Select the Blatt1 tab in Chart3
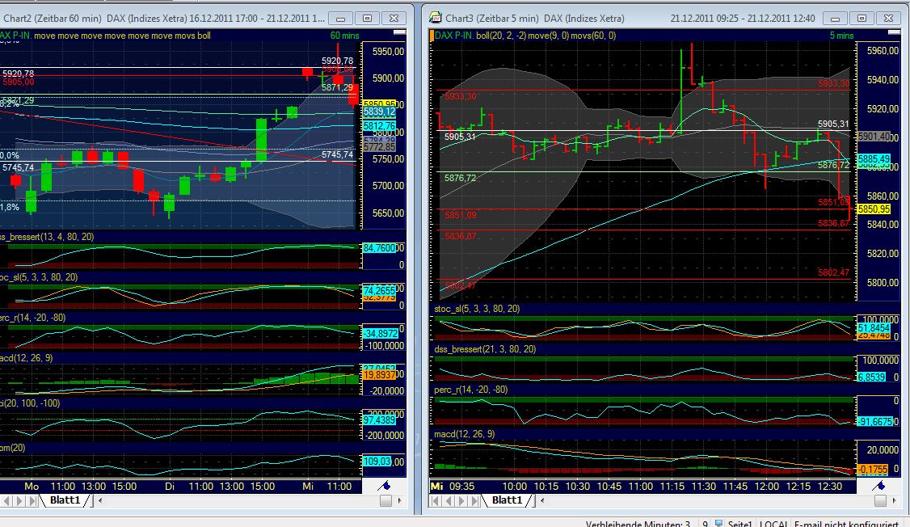 (508, 501)
